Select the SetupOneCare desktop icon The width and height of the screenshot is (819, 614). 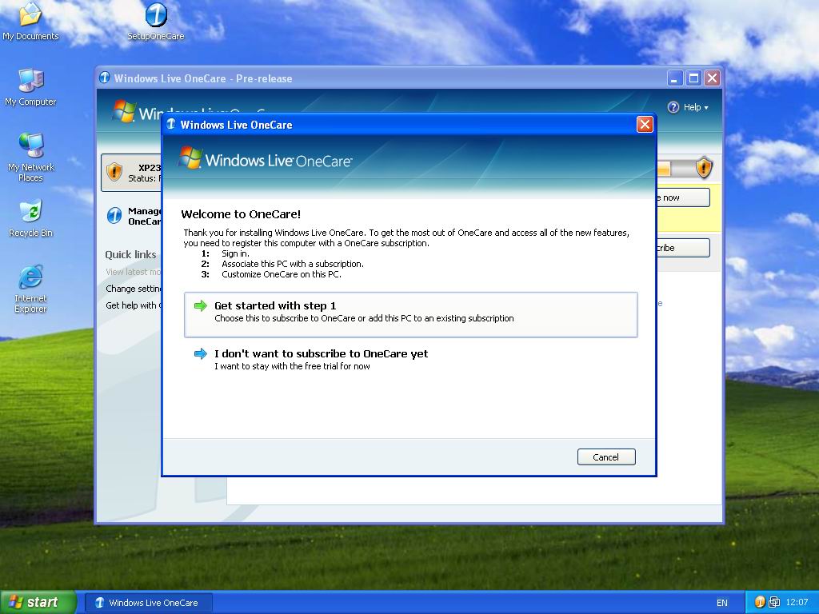156,21
